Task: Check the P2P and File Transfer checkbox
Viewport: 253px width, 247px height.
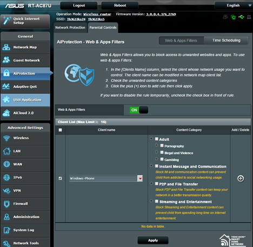Action: (157, 184)
